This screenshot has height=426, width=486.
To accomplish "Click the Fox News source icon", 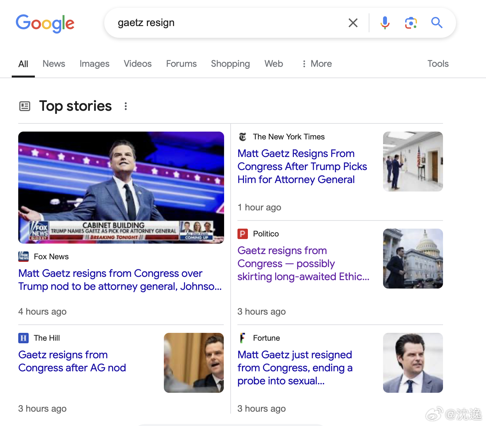I will pos(23,257).
